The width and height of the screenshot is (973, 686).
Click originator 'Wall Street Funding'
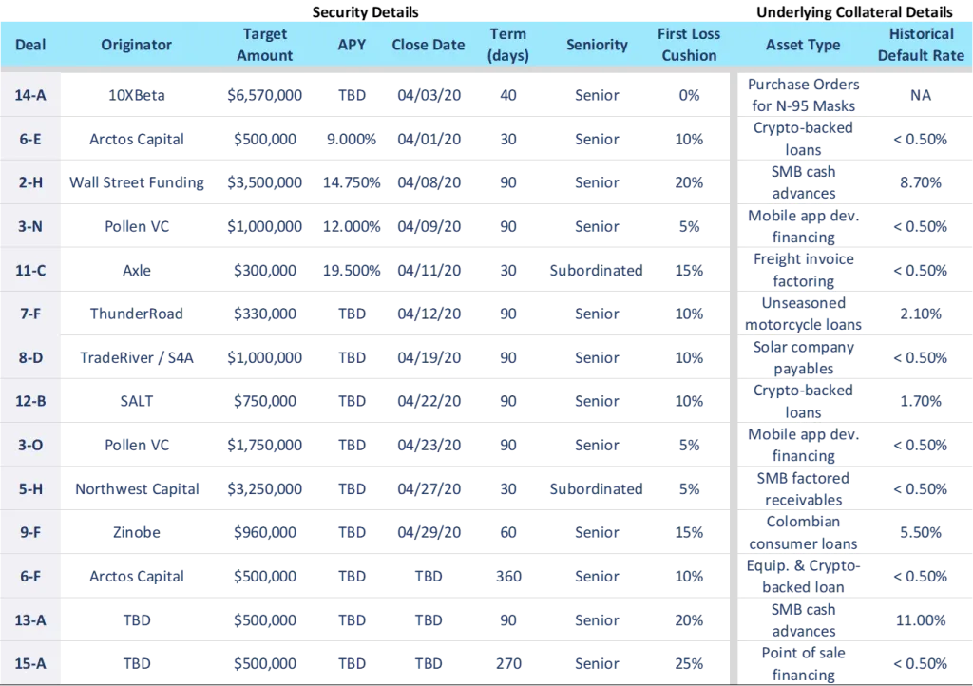click(x=137, y=182)
